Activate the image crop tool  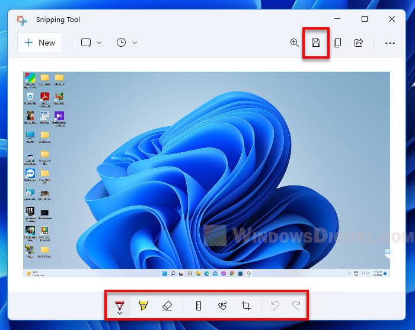[246, 306]
